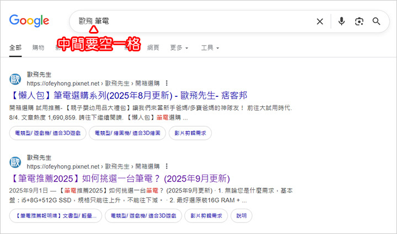Clear the search query with the X icon
Screen dimensions: 397x234
coord(320,21)
